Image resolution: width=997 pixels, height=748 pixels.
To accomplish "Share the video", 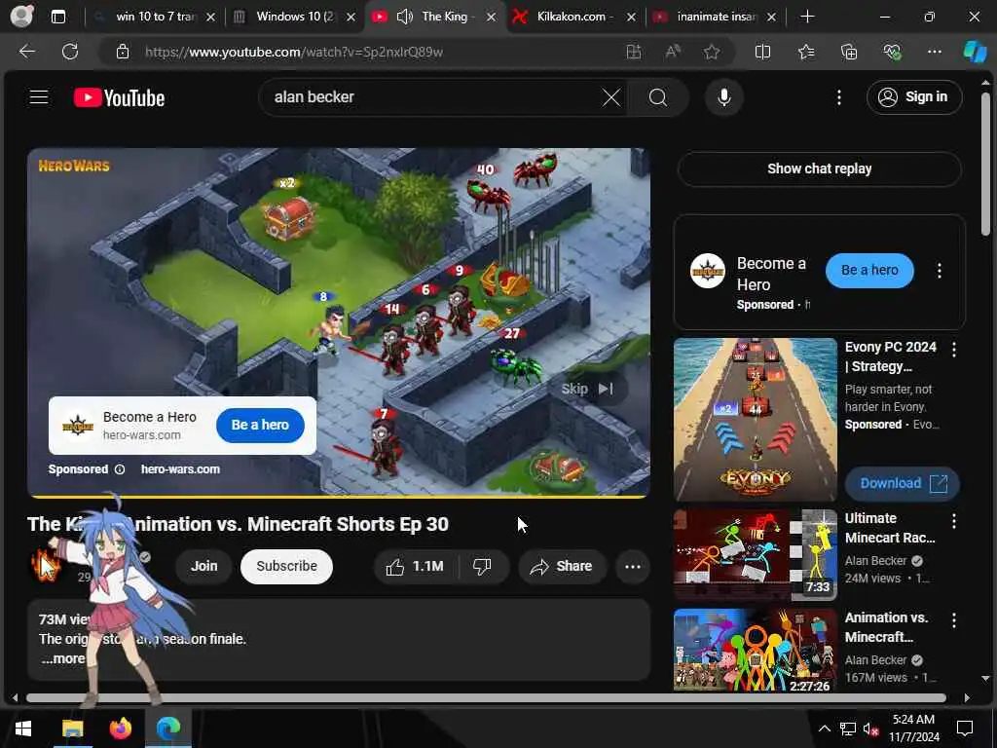I will pos(562,566).
